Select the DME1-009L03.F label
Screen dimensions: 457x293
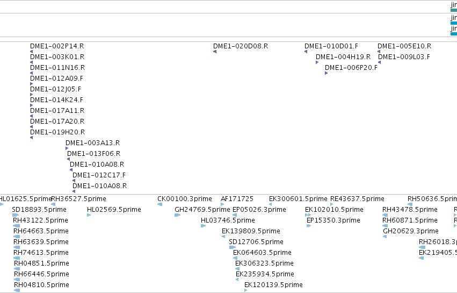(x=404, y=56)
